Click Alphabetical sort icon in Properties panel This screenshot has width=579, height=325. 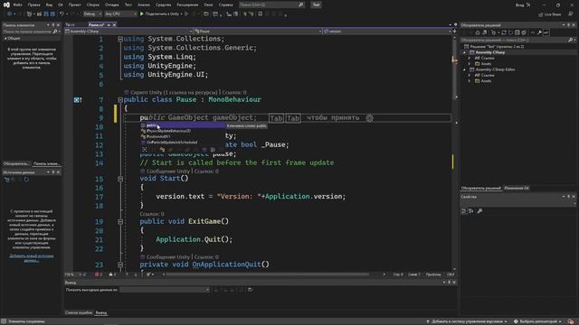[x=471, y=211]
